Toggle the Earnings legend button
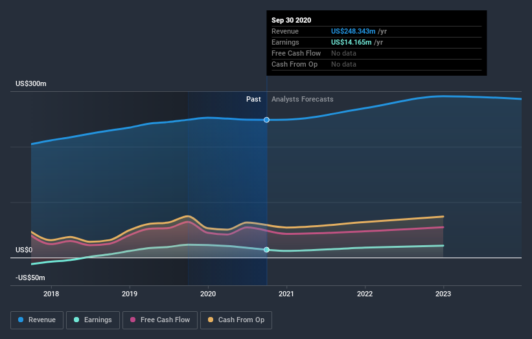532x339 pixels. click(93, 320)
